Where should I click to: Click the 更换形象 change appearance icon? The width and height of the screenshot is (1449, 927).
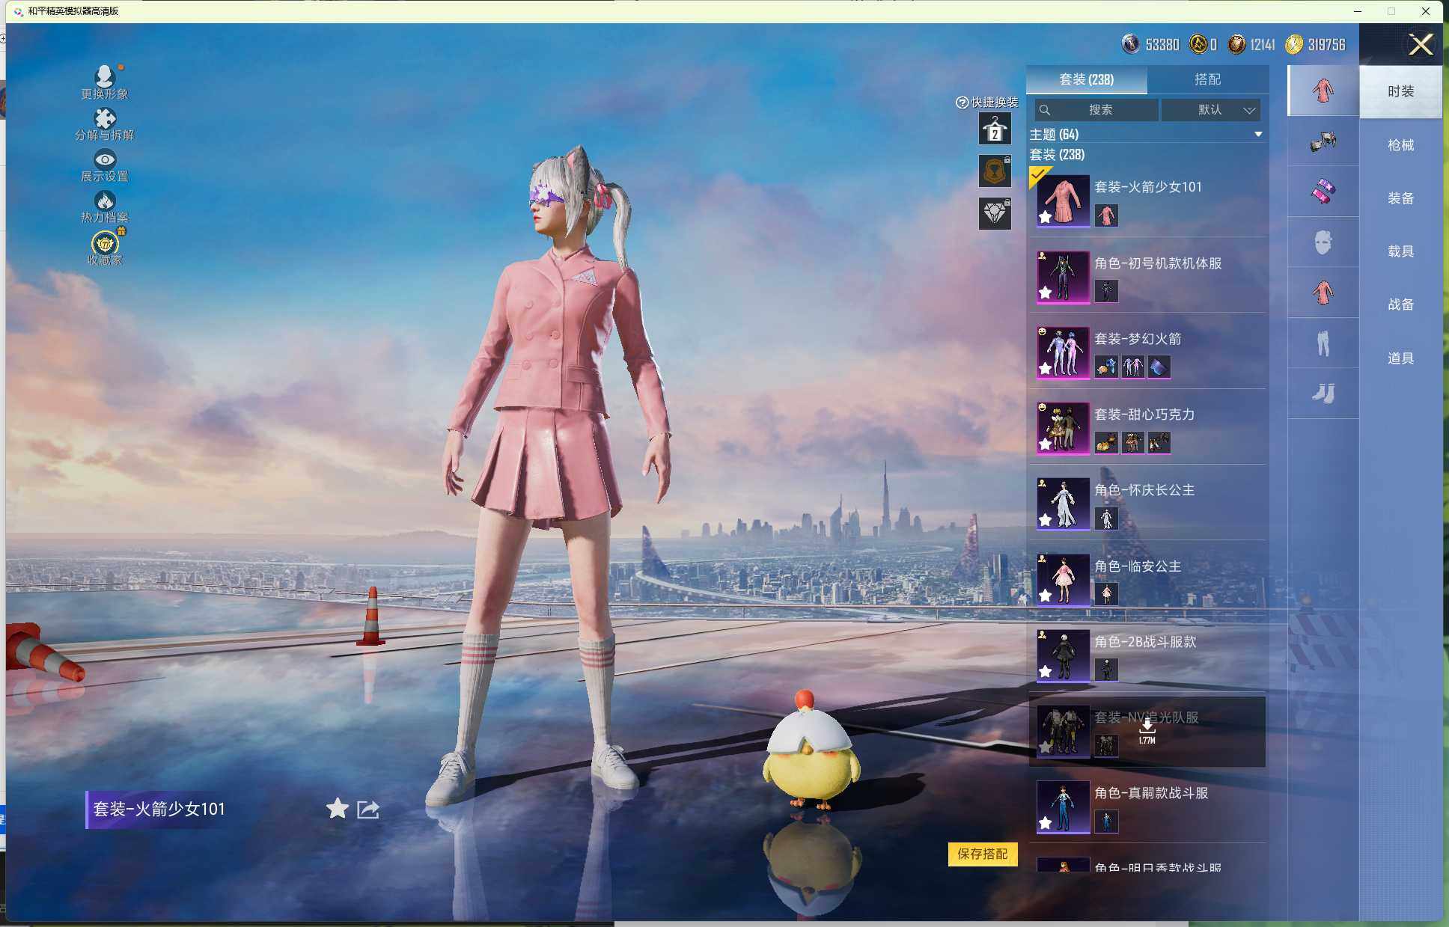[x=104, y=77]
